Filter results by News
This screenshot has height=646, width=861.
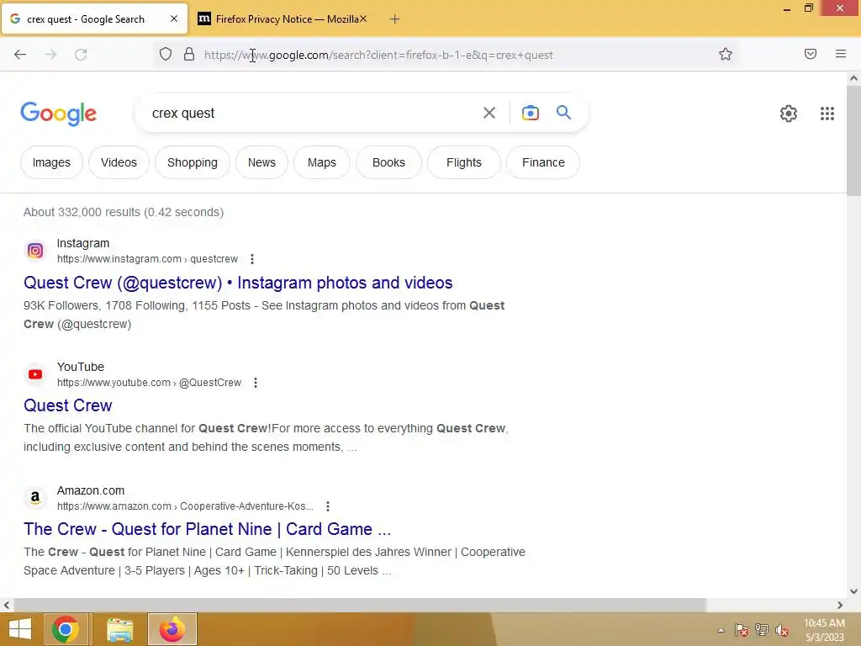(x=261, y=162)
